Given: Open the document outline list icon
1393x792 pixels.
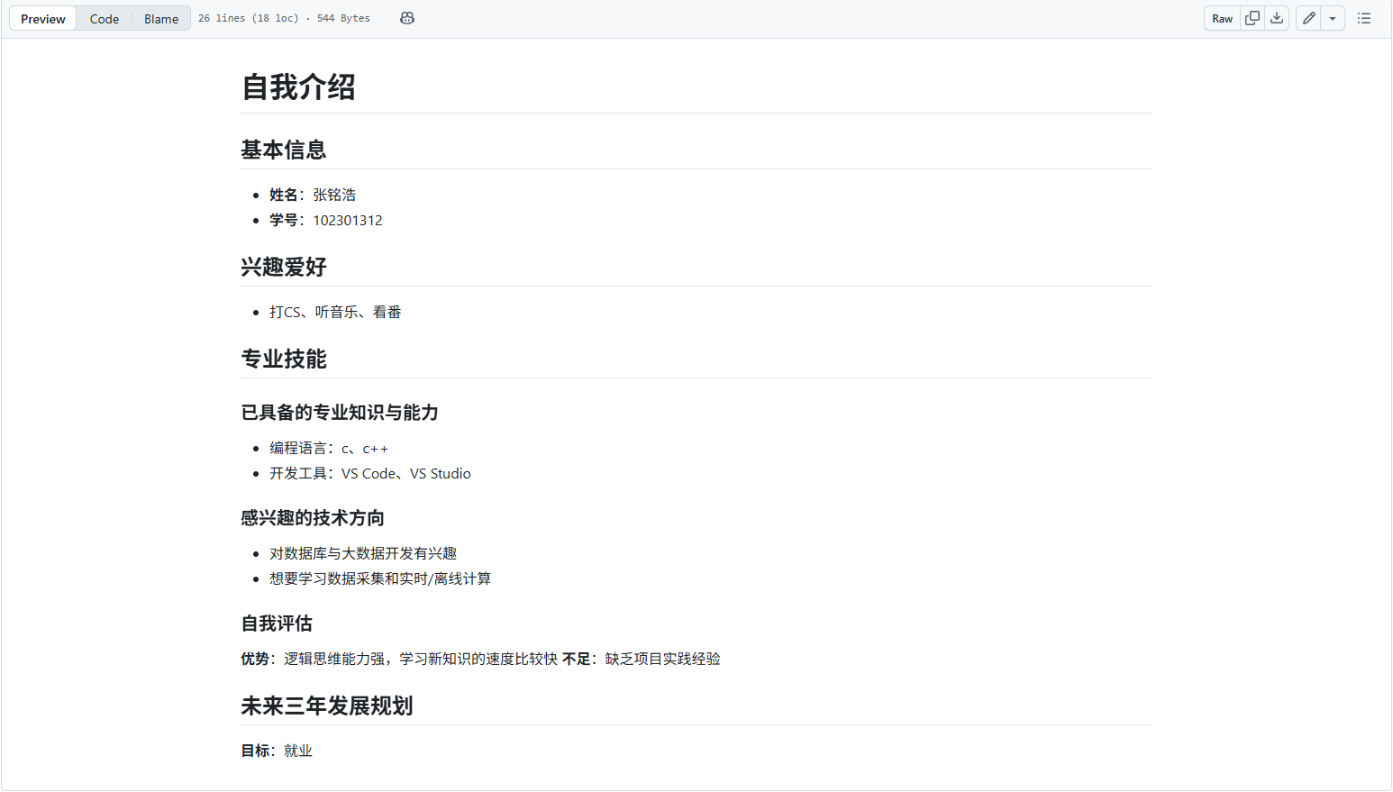Looking at the screenshot, I should tap(1364, 18).
